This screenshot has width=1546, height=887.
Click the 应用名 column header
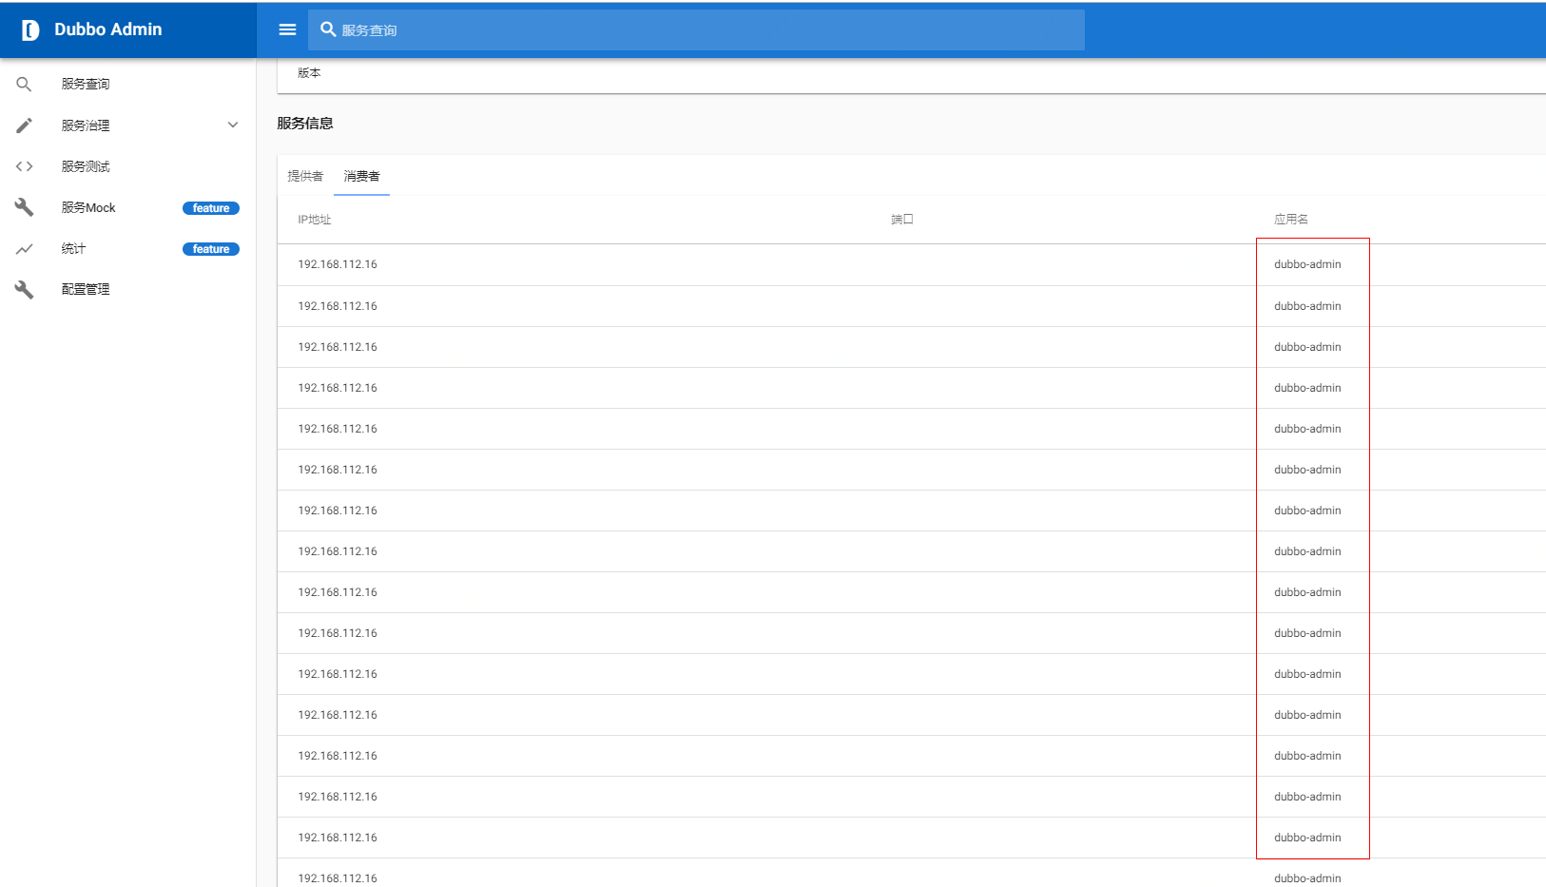tap(1291, 220)
